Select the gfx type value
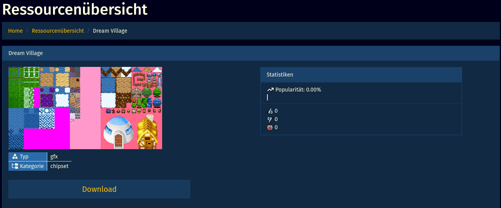This screenshot has height=208, width=501. 54,156
